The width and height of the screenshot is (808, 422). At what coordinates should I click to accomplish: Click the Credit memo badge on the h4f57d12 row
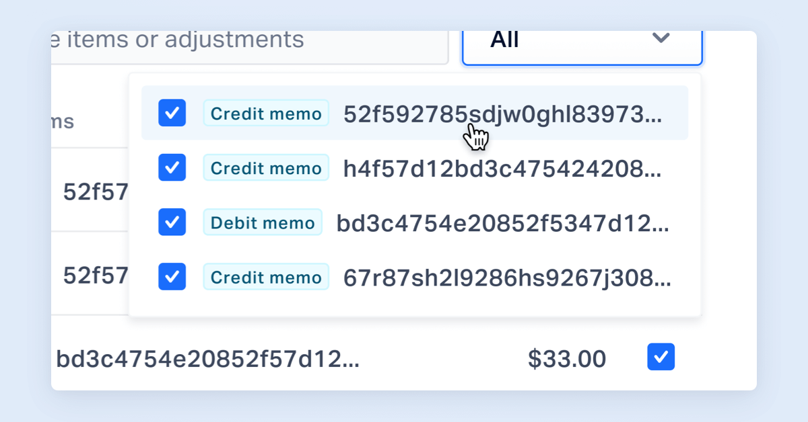pos(265,167)
